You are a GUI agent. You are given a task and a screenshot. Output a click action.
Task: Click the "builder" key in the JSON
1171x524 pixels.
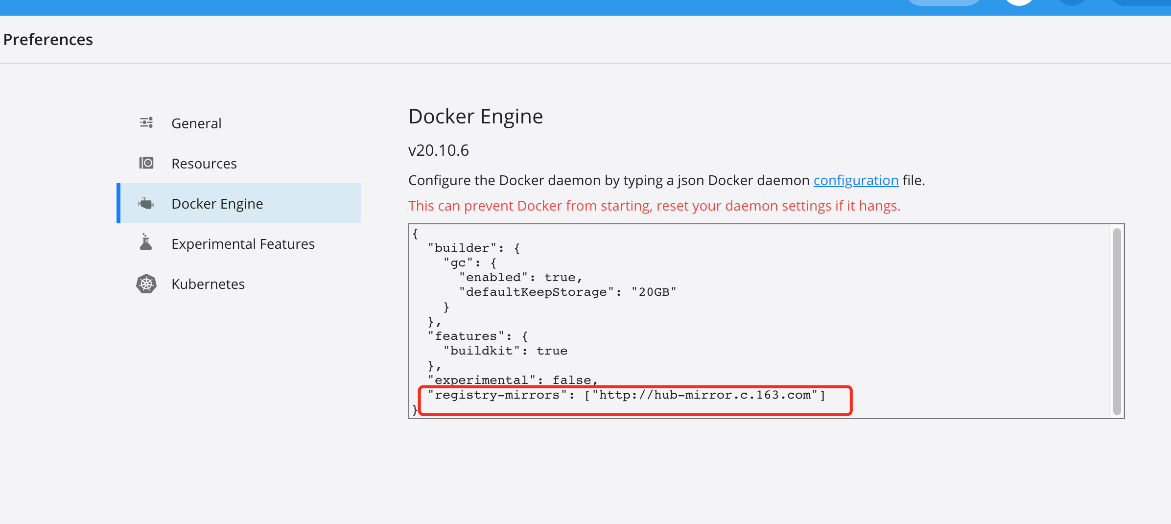pos(462,248)
